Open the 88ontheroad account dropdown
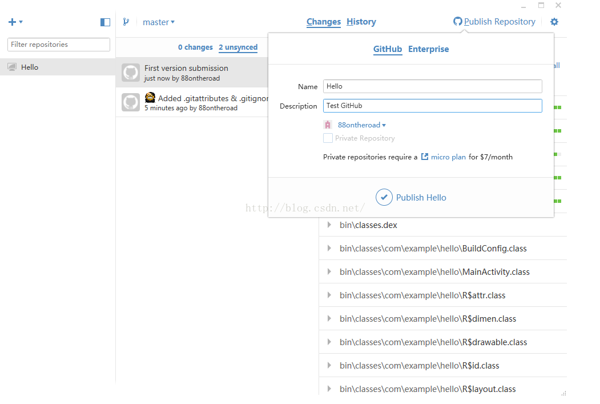The height and width of the screenshot is (404, 600). (361, 125)
